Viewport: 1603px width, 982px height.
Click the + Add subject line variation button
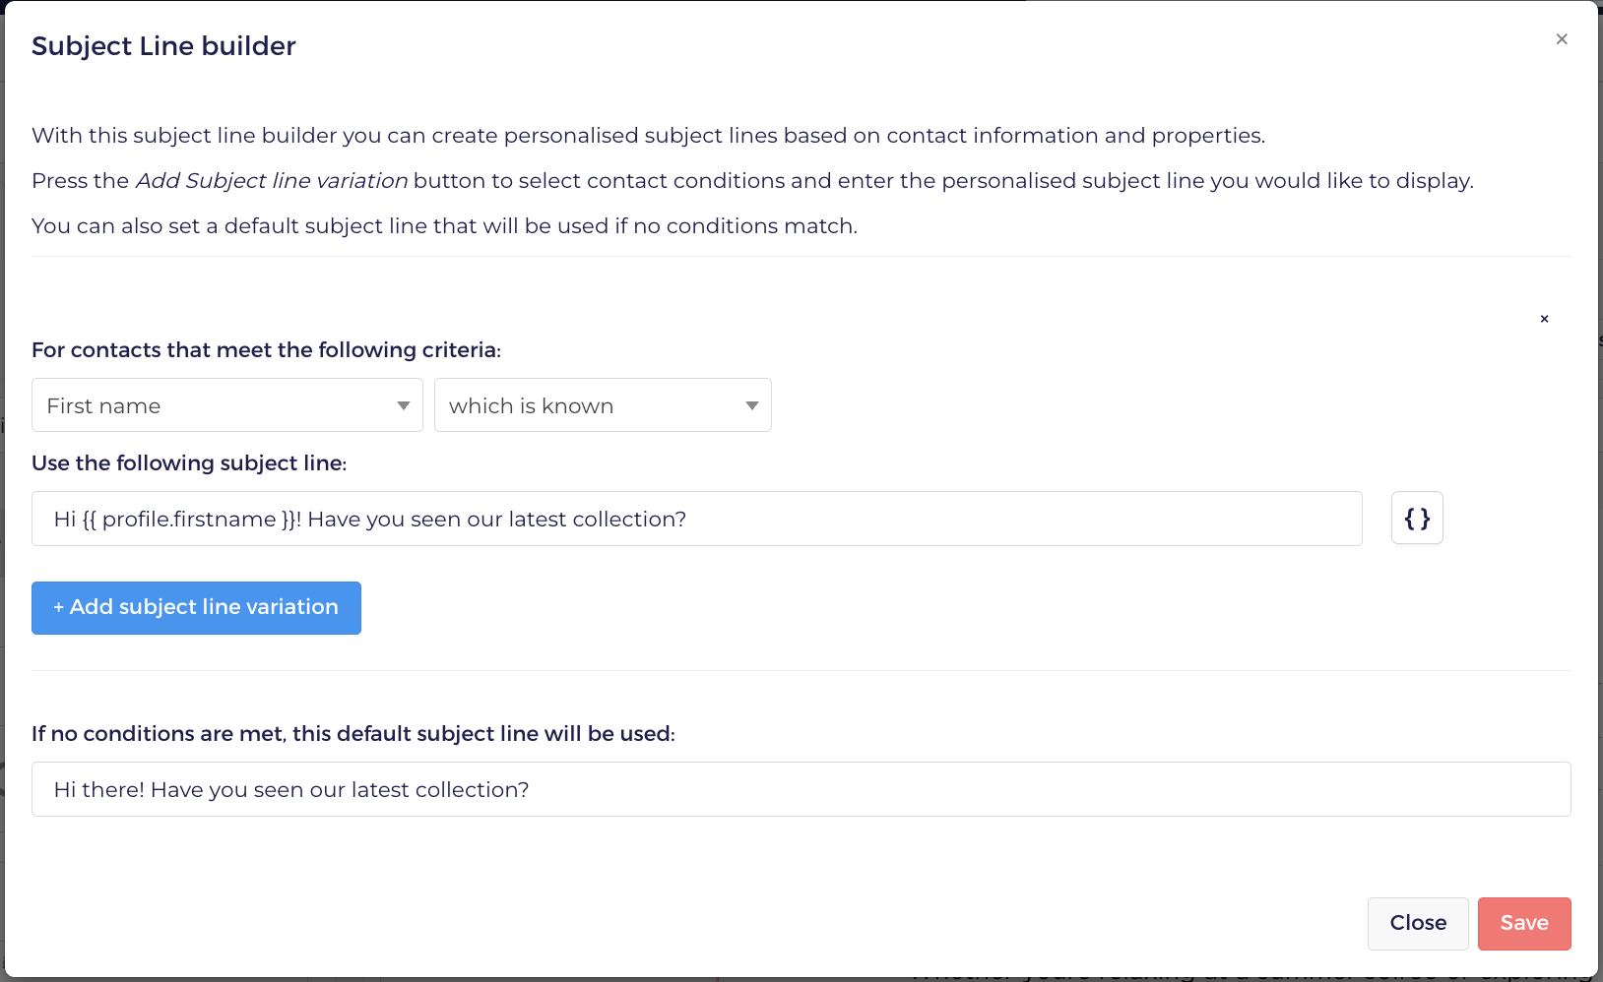(x=196, y=608)
